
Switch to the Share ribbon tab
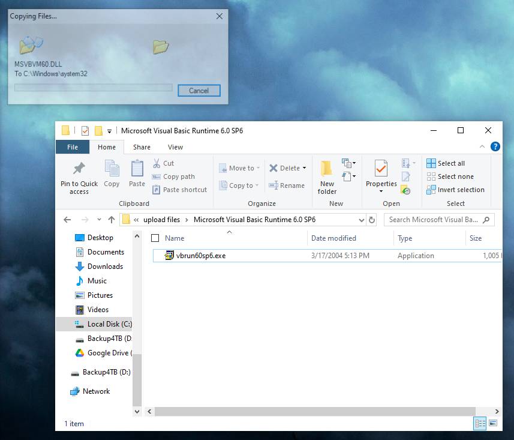click(x=142, y=147)
